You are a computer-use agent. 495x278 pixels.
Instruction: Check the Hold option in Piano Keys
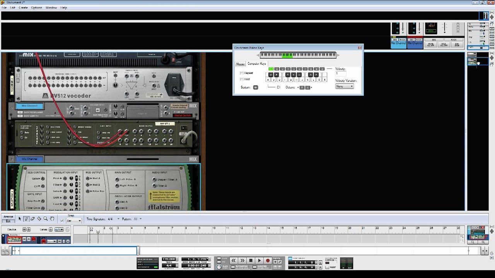(242, 79)
